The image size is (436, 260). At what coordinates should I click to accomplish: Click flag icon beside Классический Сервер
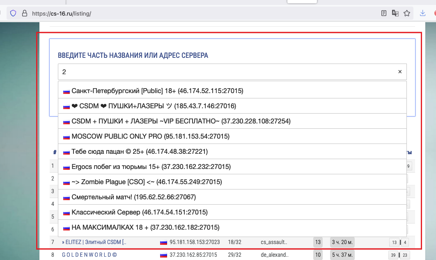[x=67, y=213]
